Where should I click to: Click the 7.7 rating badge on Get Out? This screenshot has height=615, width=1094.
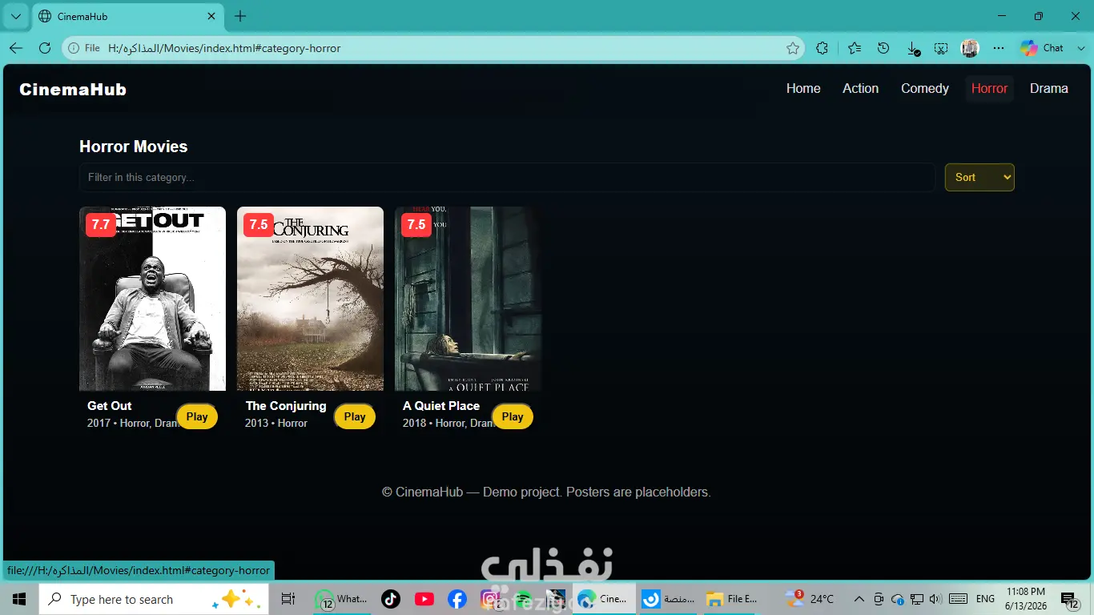tap(101, 225)
